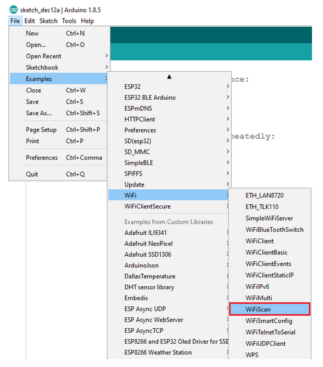The height and width of the screenshot is (367, 323).
Task: Open the WiFiClient example
Action: tap(270, 241)
